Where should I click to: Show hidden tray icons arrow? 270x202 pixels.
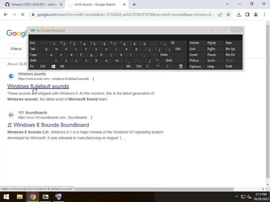(237, 196)
